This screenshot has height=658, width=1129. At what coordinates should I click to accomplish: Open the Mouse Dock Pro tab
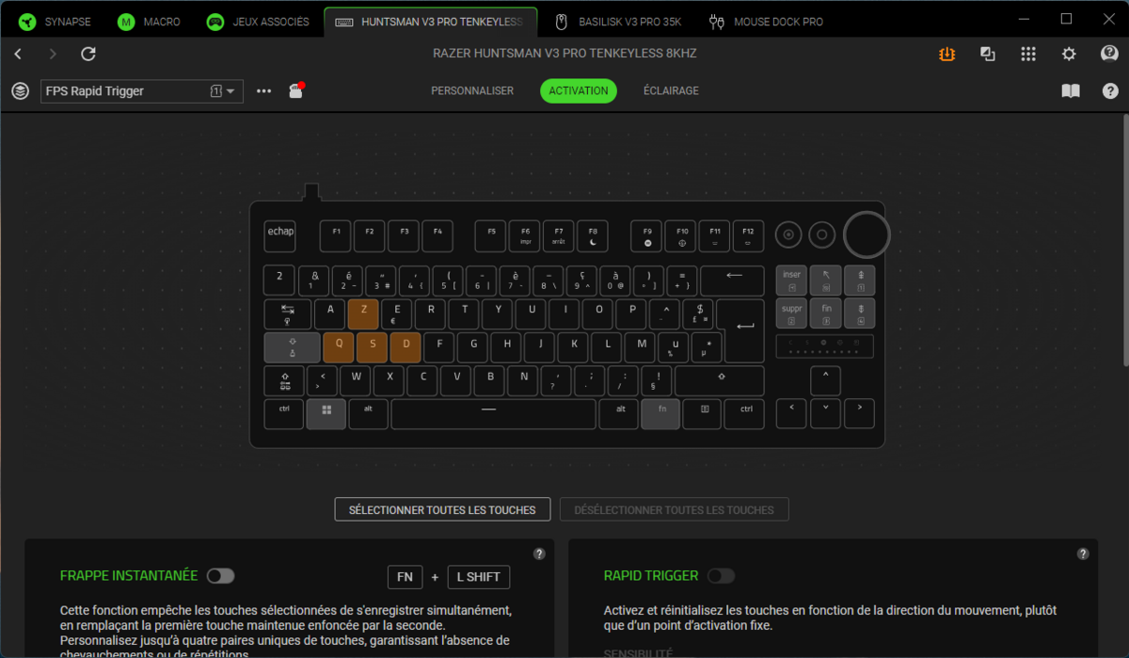(x=766, y=22)
